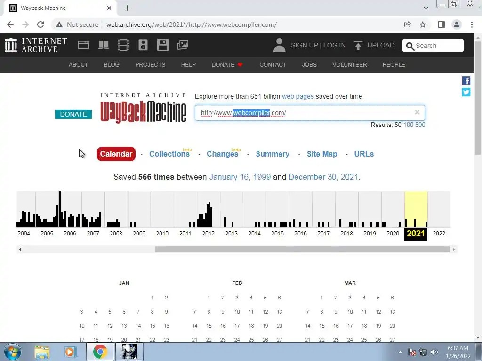Select year 2012 on timeline

209,233
